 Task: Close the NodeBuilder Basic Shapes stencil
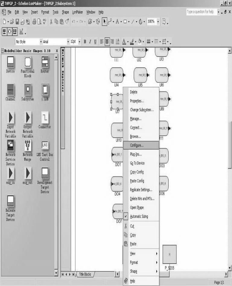point(57,51)
